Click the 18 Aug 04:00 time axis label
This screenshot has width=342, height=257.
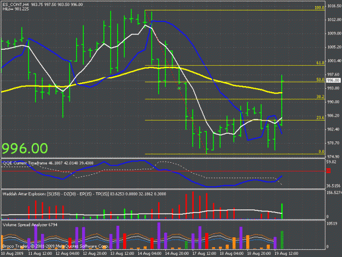click(231, 254)
